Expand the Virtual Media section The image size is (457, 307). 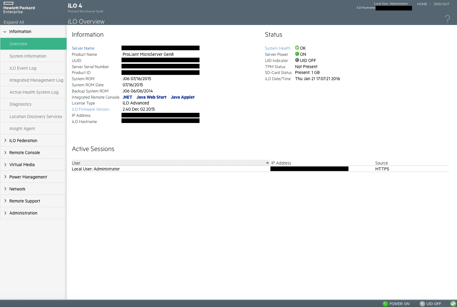(5, 165)
